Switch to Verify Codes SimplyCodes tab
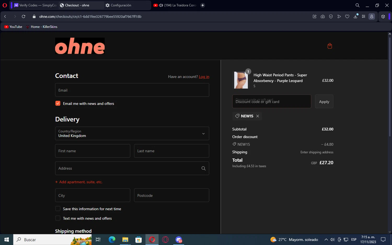Image resolution: width=392 pixels, height=245 pixels. [x=35, y=5]
